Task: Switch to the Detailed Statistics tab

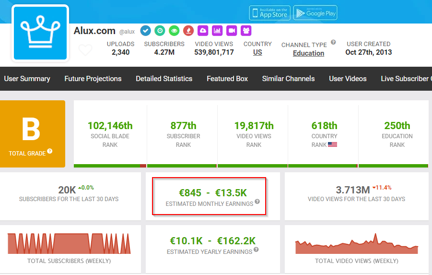Action: coord(164,79)
